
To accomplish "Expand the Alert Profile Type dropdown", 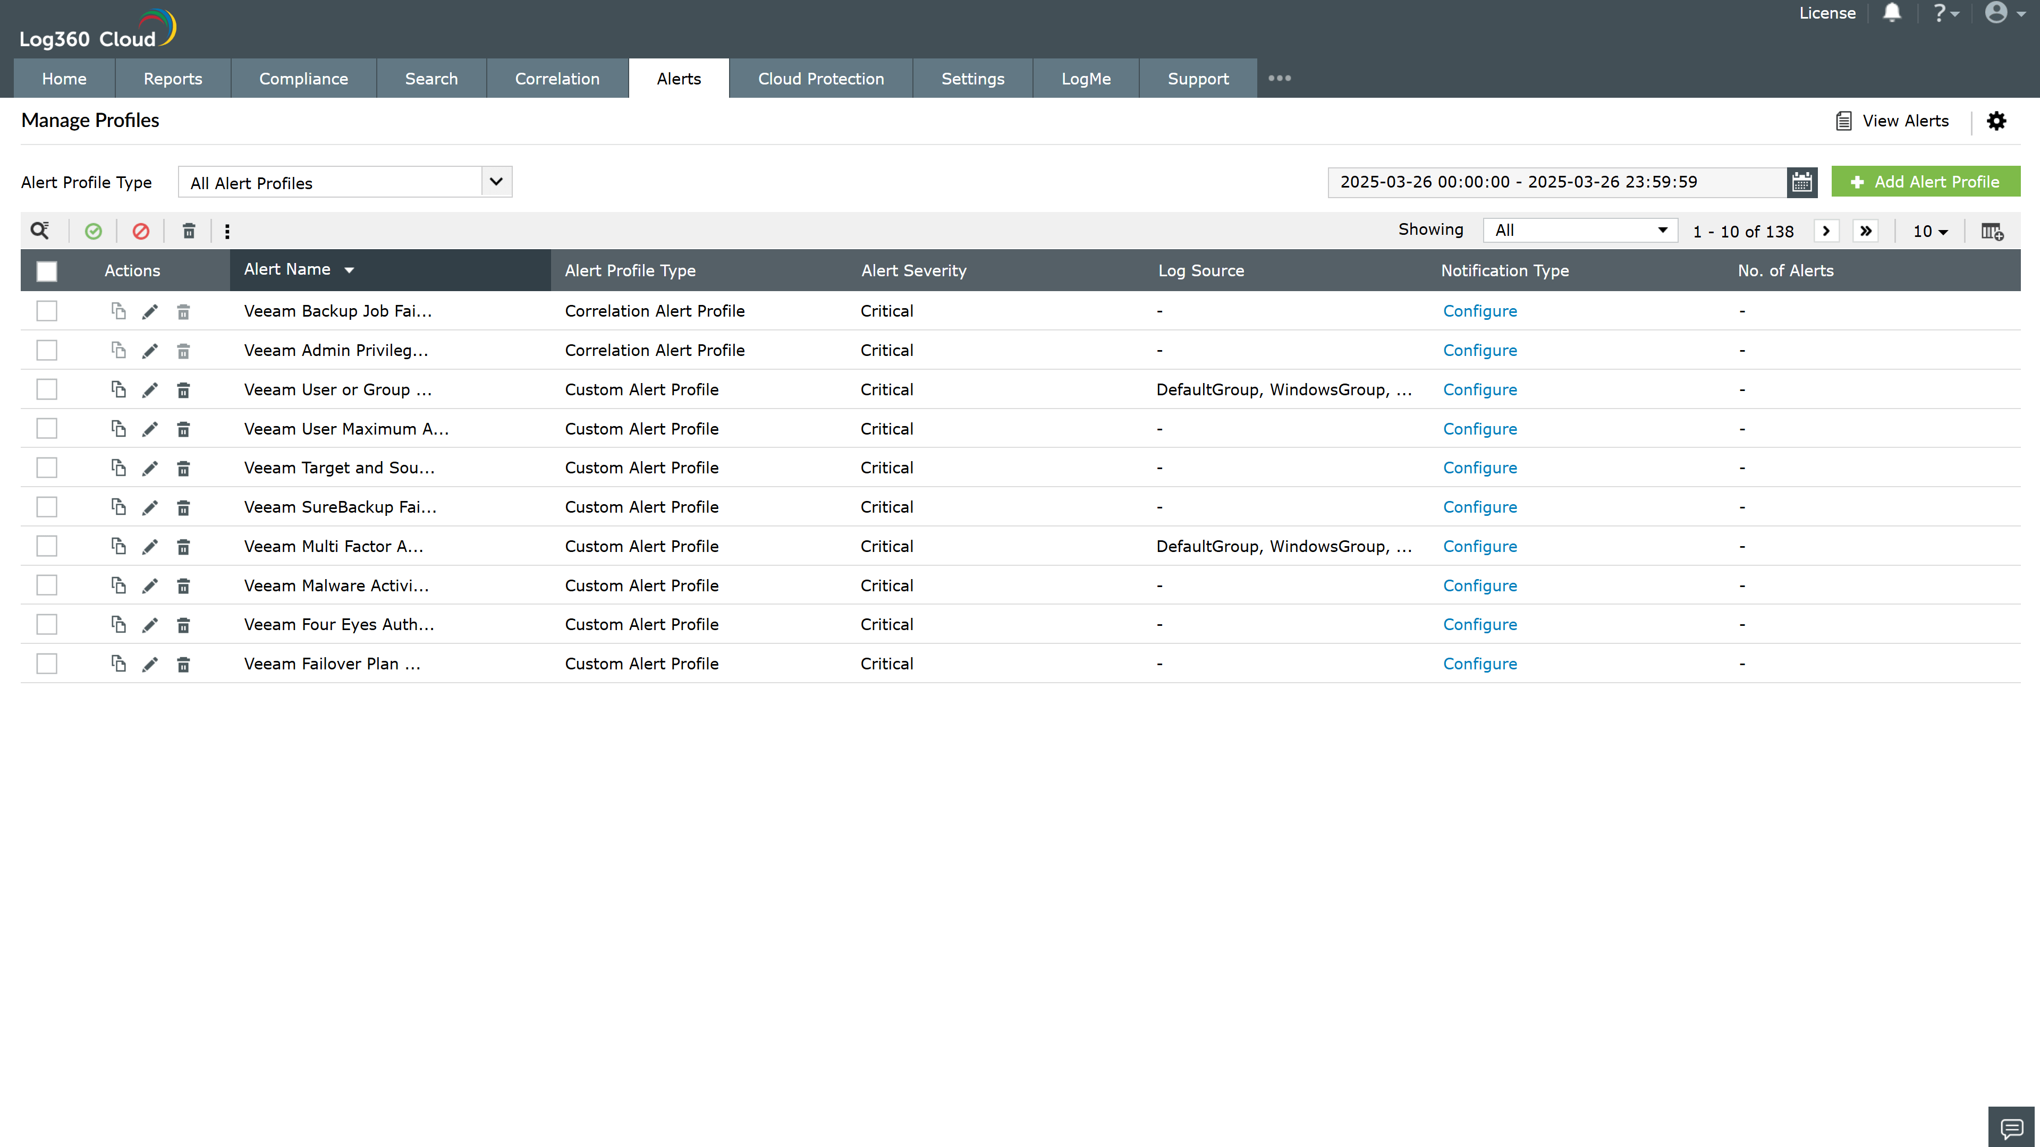I will (496, 182).
